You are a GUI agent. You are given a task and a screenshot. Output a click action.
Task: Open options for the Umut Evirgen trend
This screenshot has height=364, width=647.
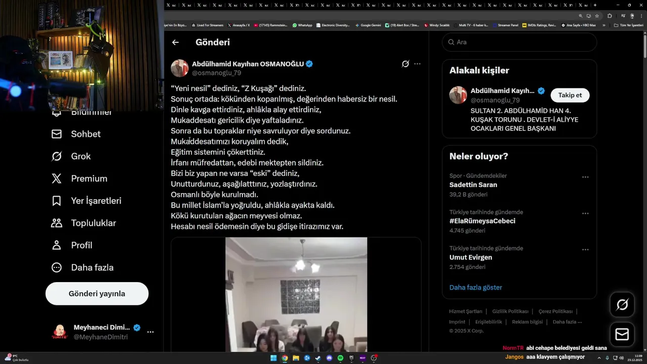tap(585, 250)
